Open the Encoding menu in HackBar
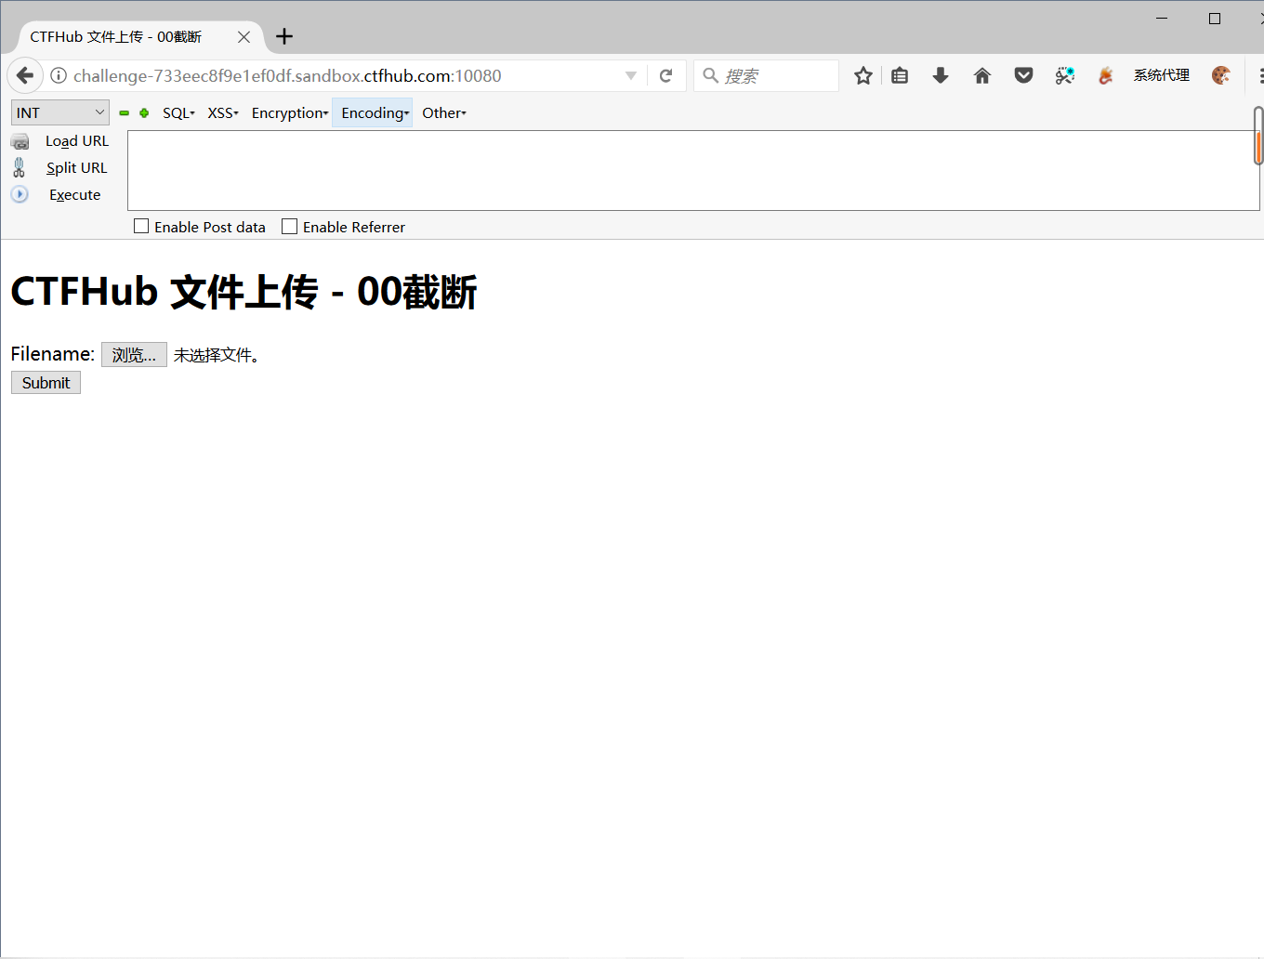 [x=372, y=112]
